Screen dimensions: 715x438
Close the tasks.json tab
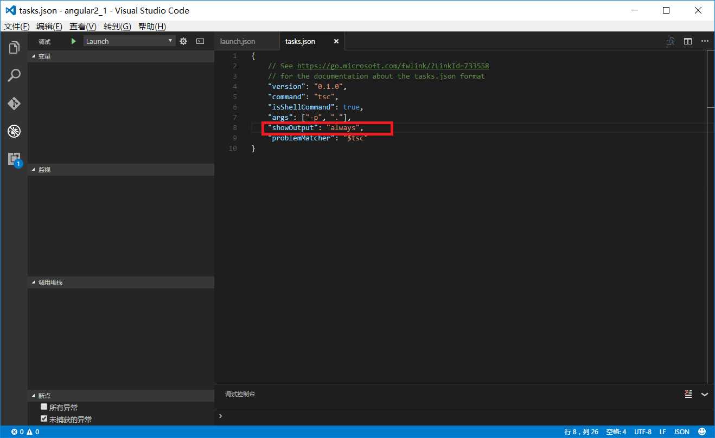(336, 41)
